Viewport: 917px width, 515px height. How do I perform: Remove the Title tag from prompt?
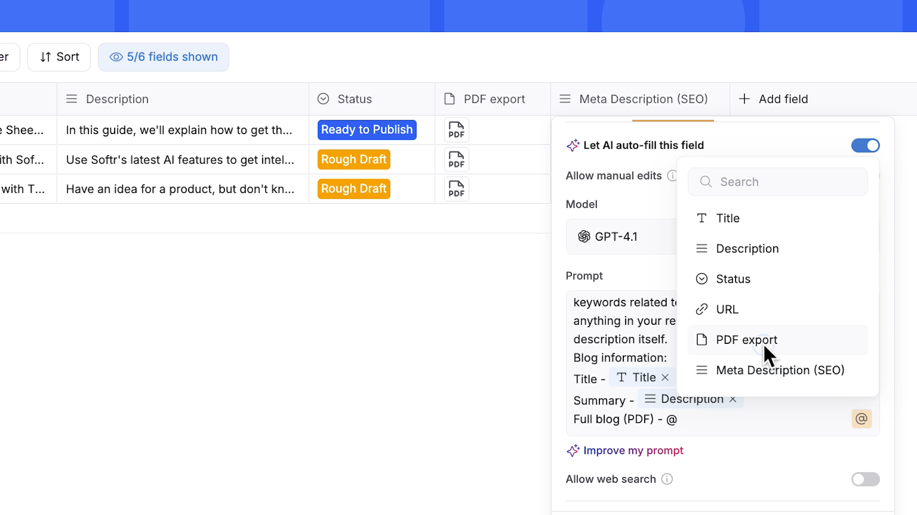point(665,378)
